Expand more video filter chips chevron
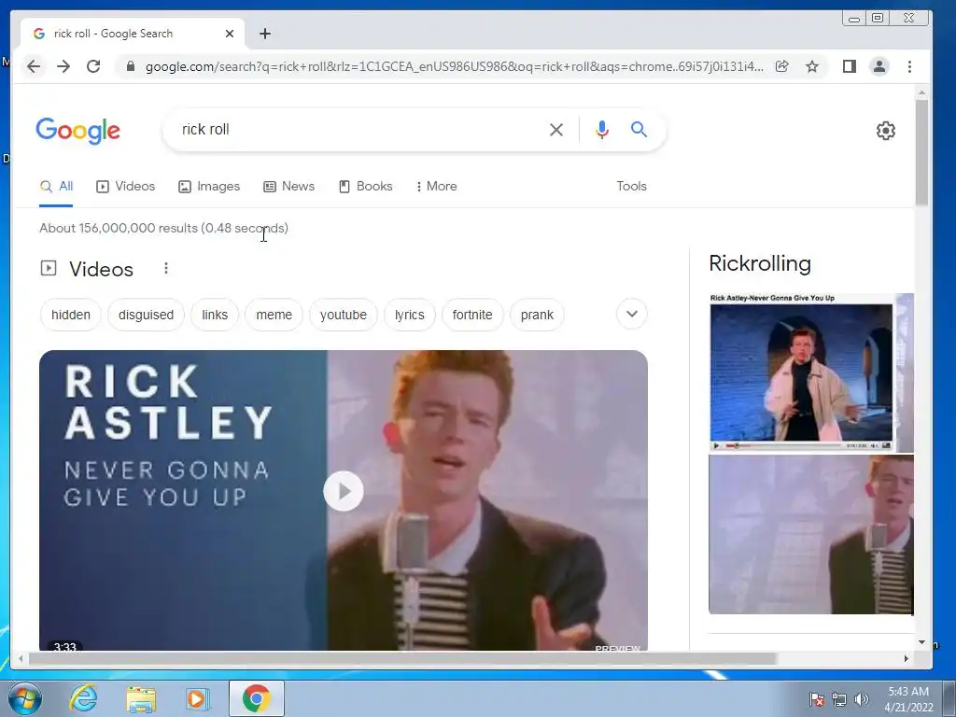This screenshot has width=956, height=717. pyautogui.click(x=632, y=314)
